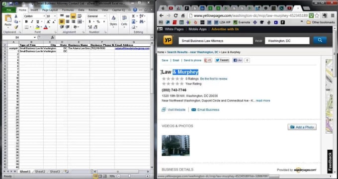Click the read more link
Image resolution: width=338 pixels, height=179 pixels.
(x=263, y=101)
